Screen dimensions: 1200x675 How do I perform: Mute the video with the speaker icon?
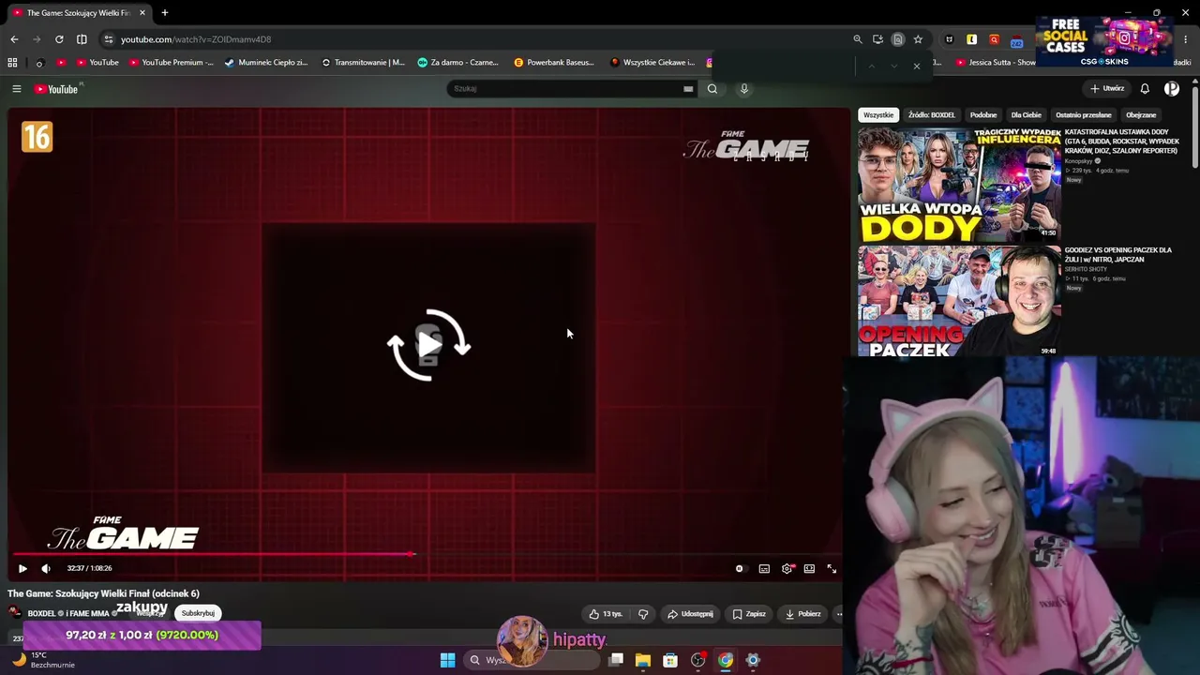[46, 568]
